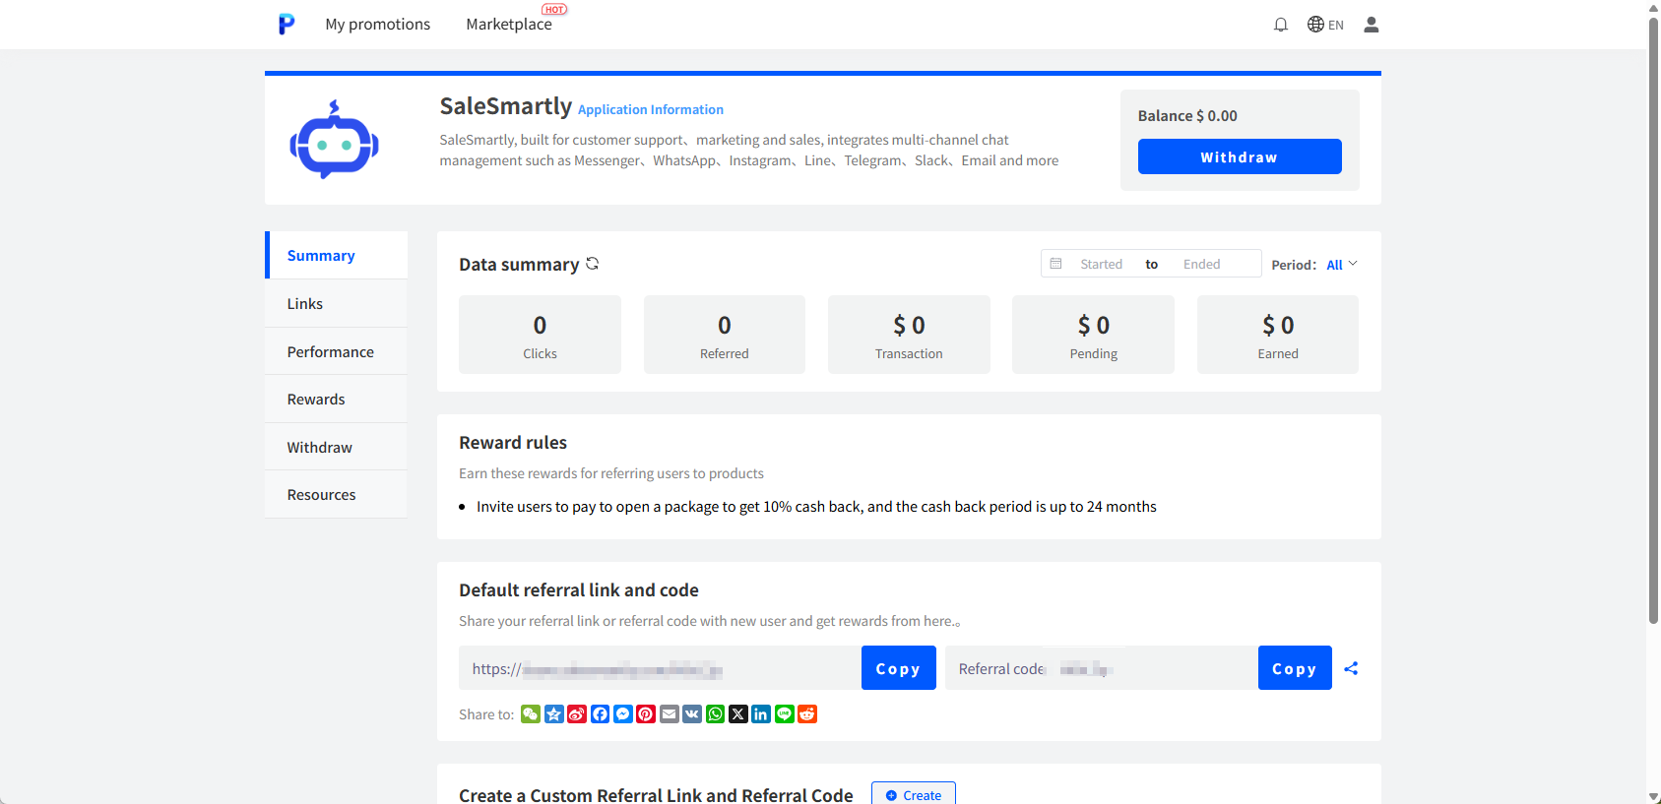1661x804 pixels.
Task: Expand the Period dropdown set to All
Action: (x=1341, y=265)
